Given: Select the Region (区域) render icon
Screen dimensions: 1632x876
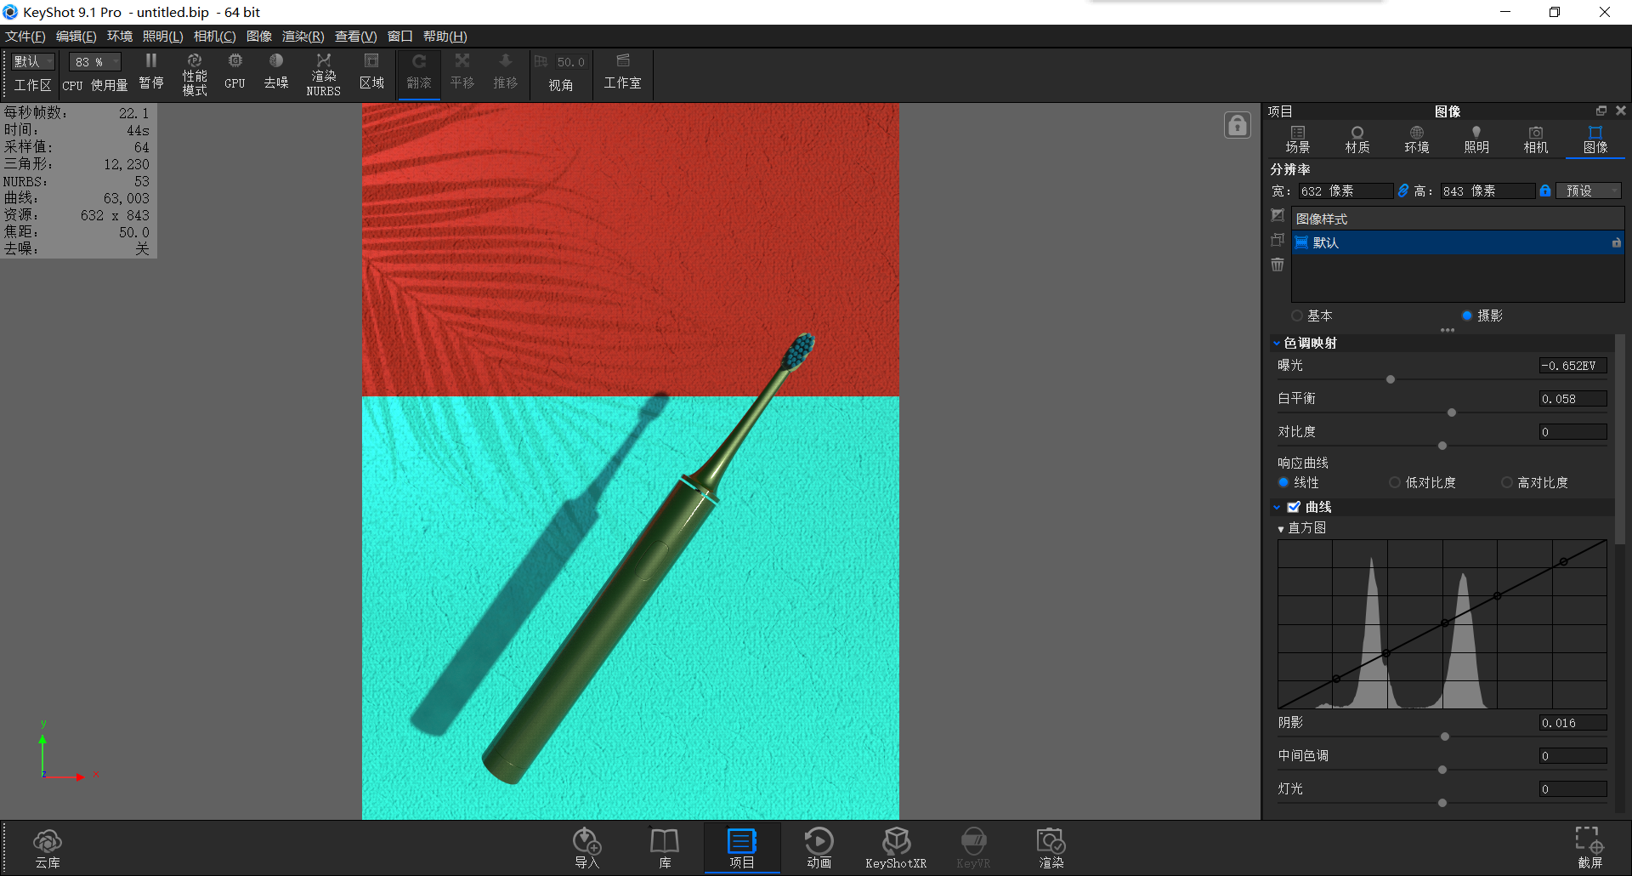Looking at the screenshot, I should point(371,72).
